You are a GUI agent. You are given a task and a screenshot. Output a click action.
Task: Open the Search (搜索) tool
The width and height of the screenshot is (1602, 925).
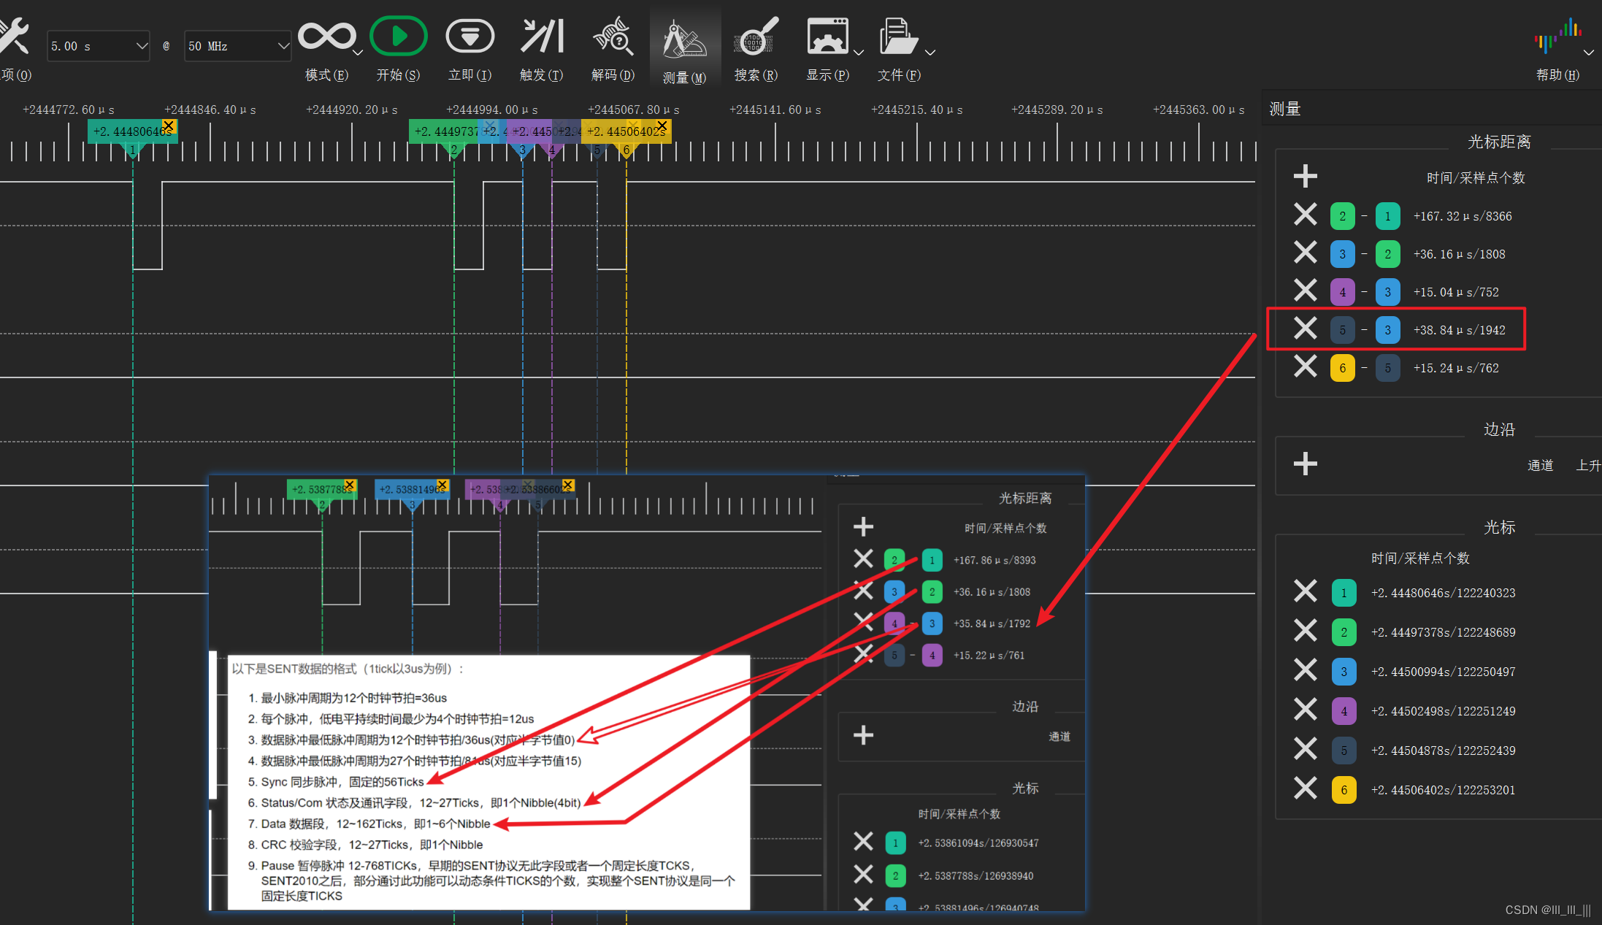pyautogui.click(x=756, y=37)
